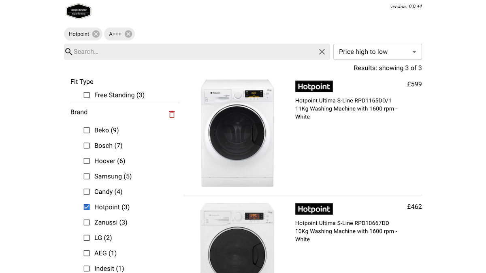
Task: Open the Hotpoint RPD10667DD product title
Action: click(346, 231)
